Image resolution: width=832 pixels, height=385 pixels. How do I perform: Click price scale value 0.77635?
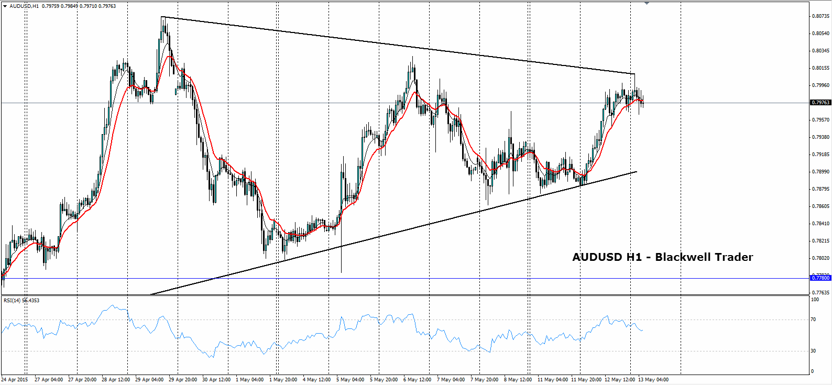pyautogui.click(x=820, y=293)
